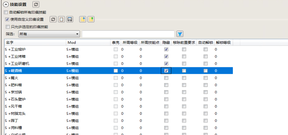Open the 筛选 dropdown showing 所有
This screenshot has height=135, width=288.
coord(49,34)
